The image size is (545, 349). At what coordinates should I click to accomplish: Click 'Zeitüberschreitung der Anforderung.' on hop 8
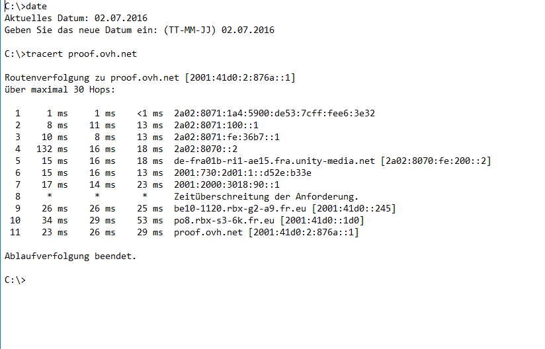266,196
